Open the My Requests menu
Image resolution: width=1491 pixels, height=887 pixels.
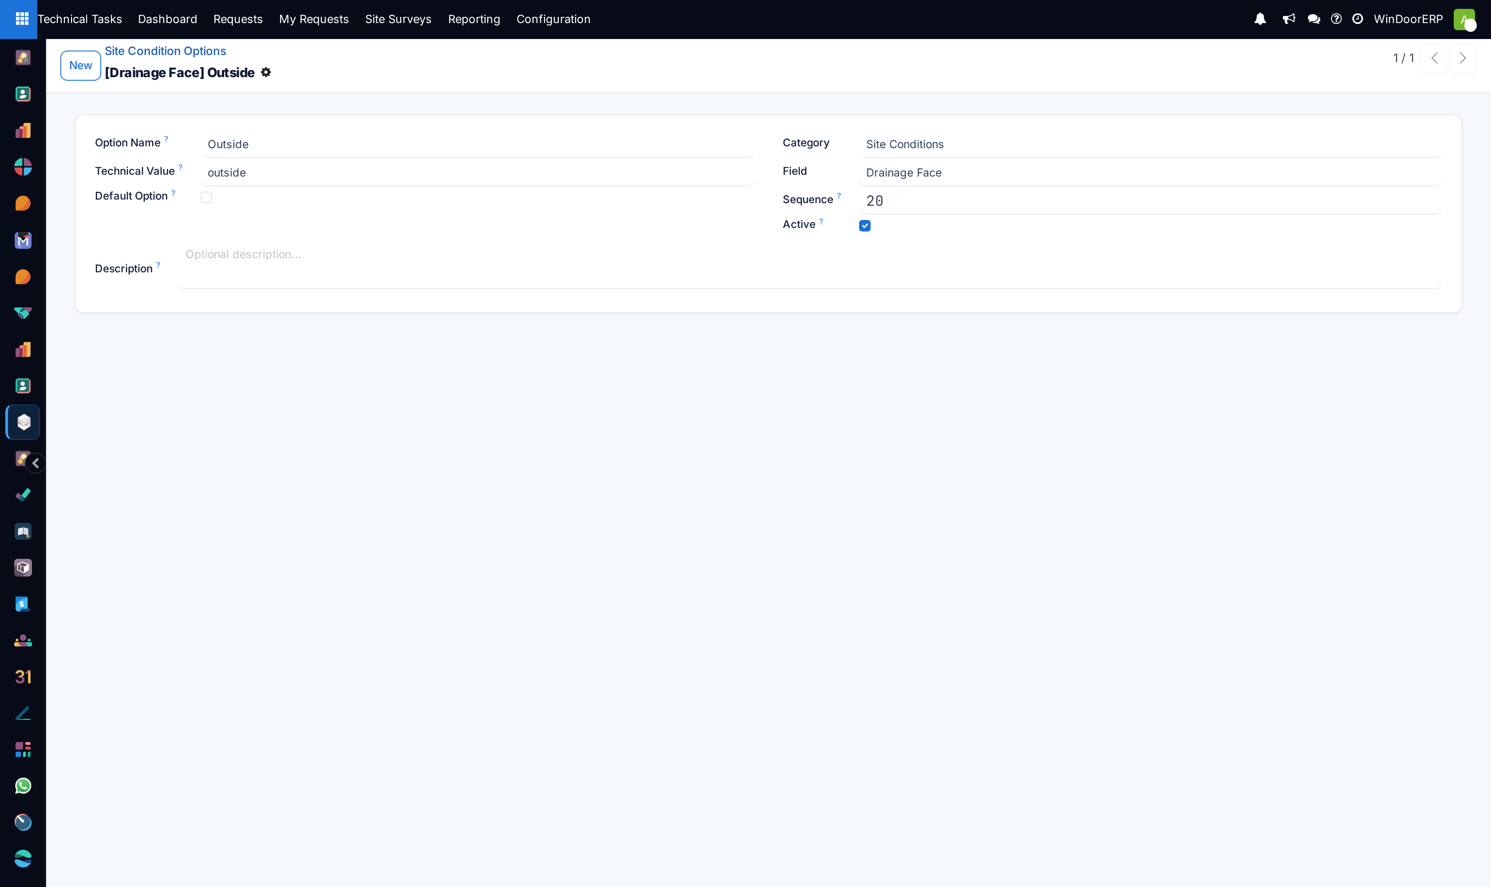[314, 19]
